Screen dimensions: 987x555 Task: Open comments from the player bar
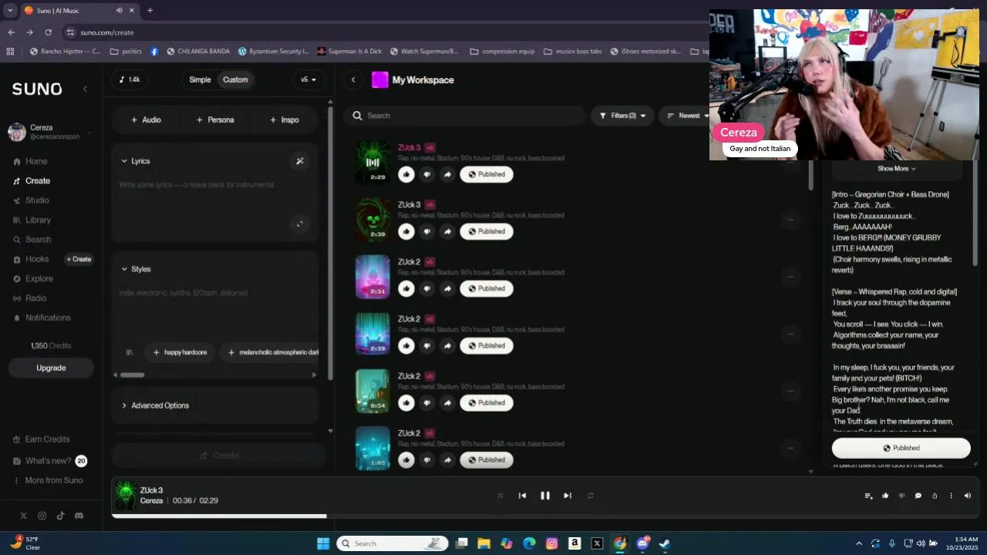click(x=918, y=496)
